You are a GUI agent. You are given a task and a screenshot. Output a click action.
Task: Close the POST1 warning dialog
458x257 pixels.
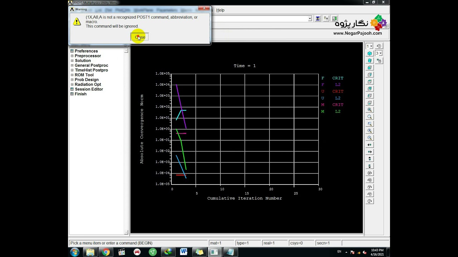tap(140, 37)
